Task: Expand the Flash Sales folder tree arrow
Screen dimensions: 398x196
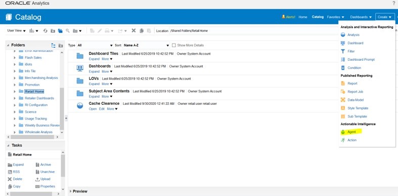Action: pyautogui.click(x=15, y=58)
